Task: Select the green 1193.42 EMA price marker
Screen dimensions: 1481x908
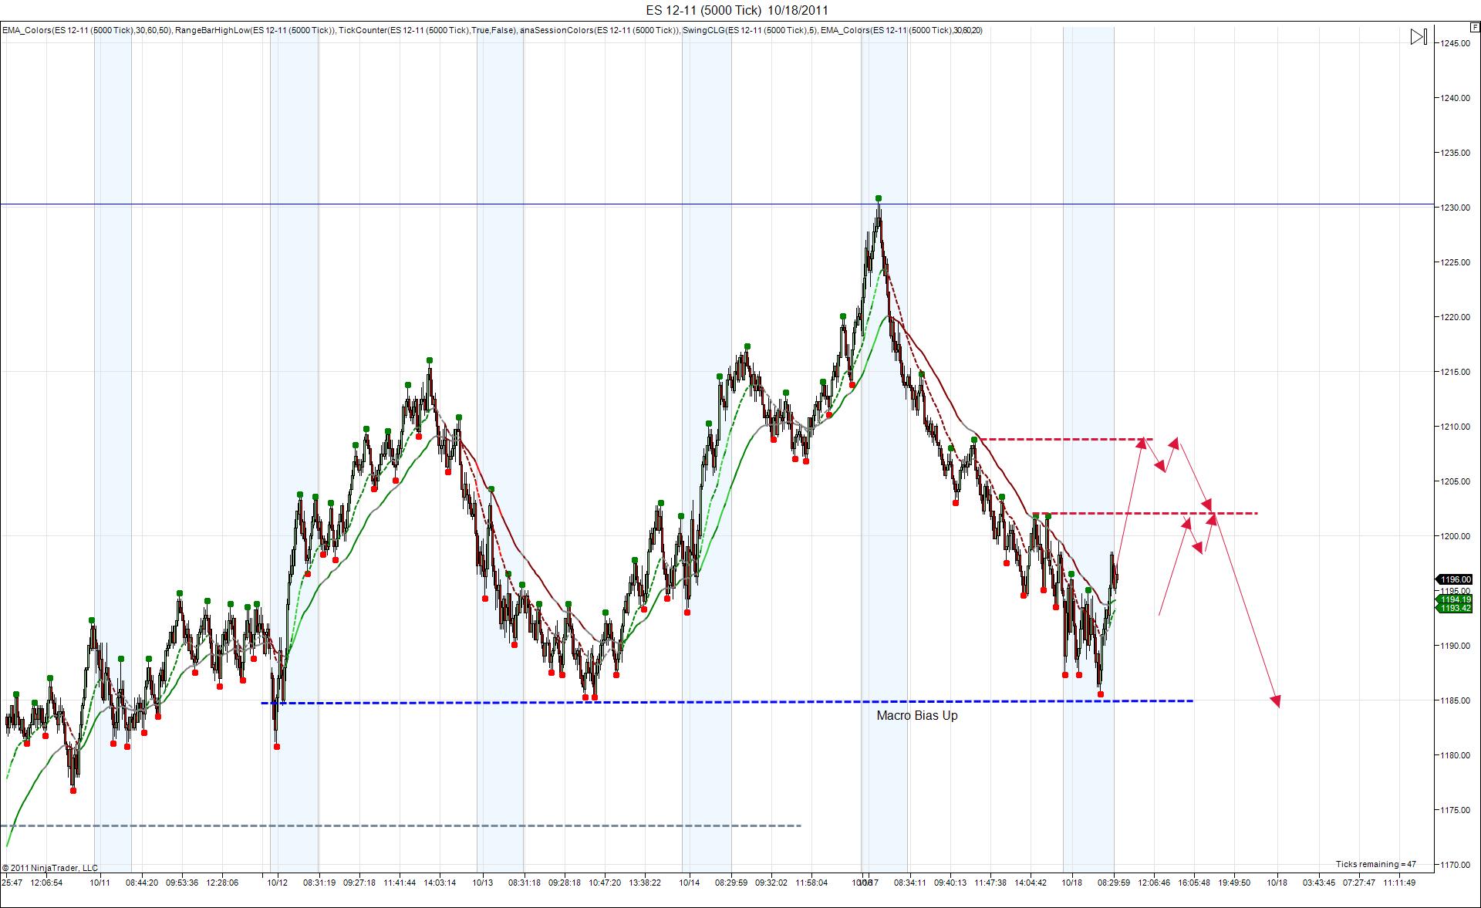Action: pyautogui.click(x=1454, y=609)
